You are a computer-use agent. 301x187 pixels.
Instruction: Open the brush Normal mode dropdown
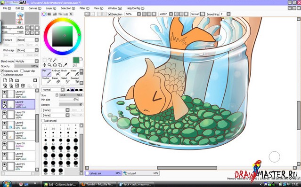coord(53,90)
